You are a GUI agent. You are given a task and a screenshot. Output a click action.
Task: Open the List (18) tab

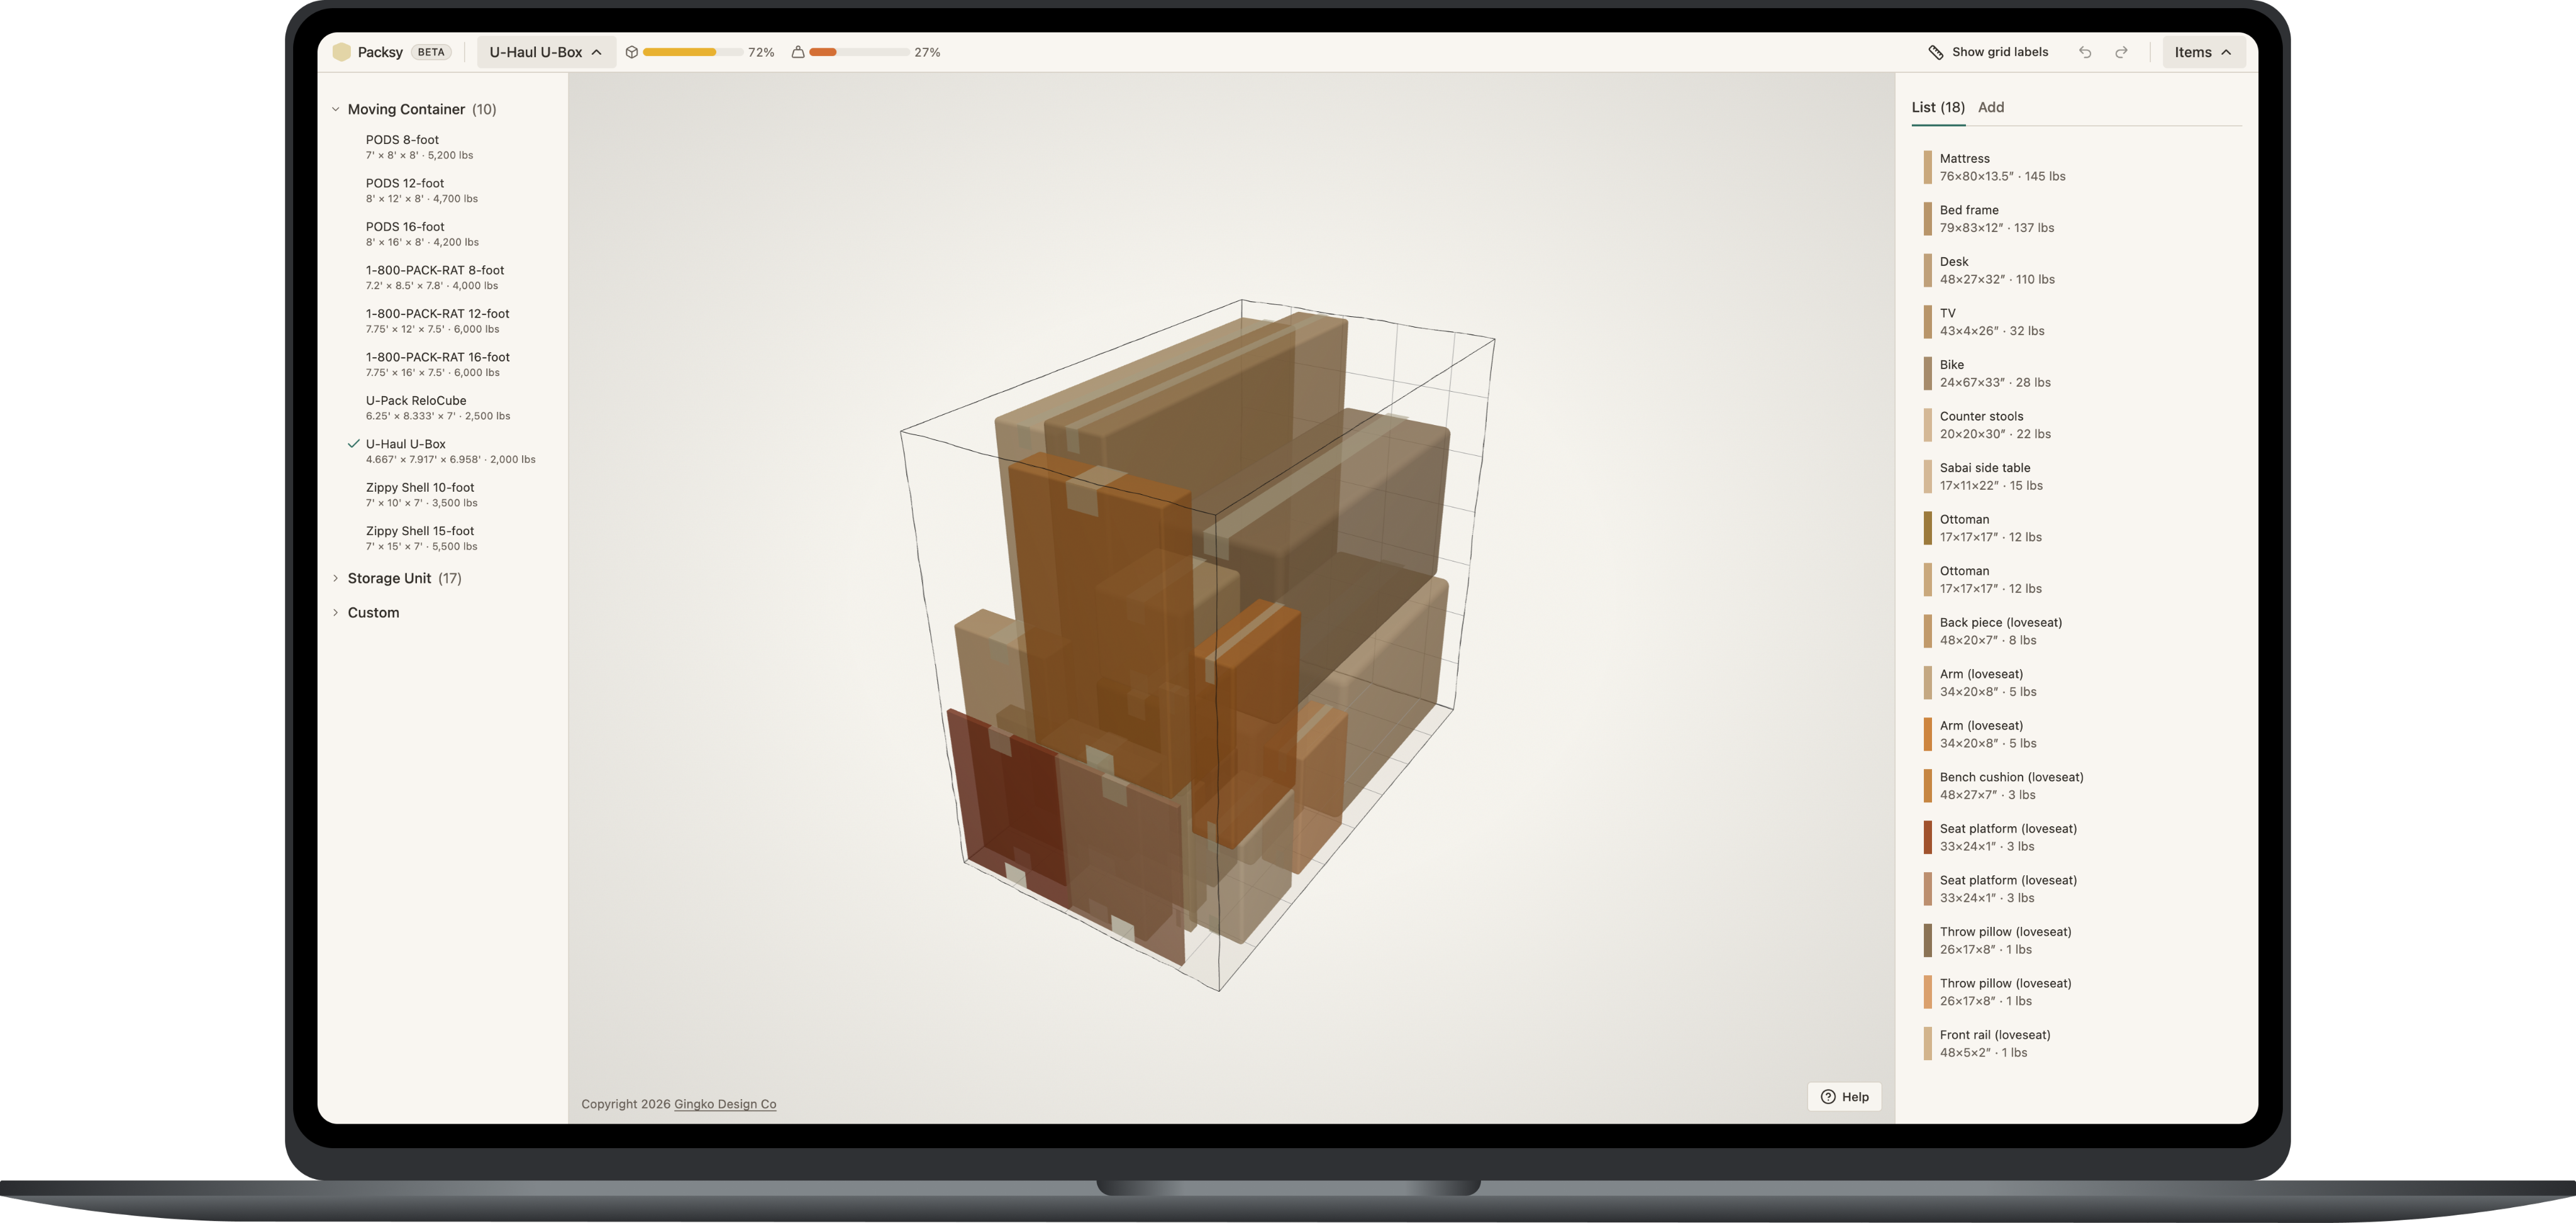tap(1938, 107)
